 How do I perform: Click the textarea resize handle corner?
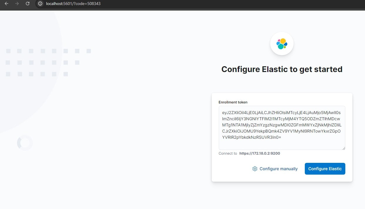point(344,148)
